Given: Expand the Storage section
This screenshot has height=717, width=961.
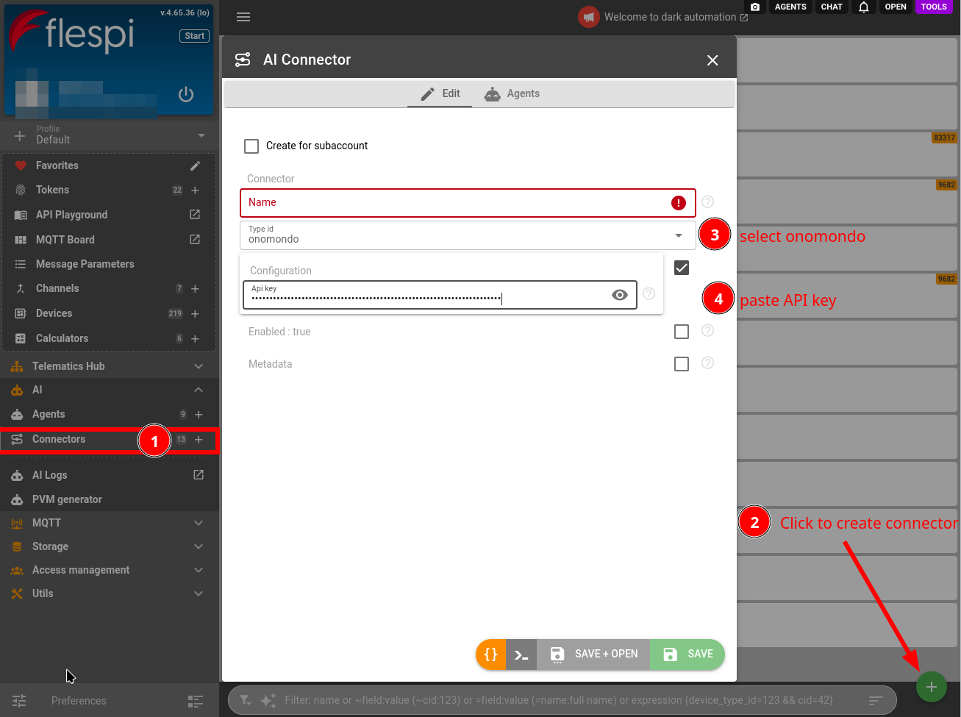Looking at the screenshot, I should point(198,546).
